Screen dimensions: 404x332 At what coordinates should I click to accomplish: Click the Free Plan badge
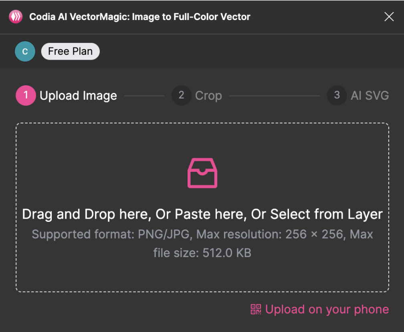tap(70, 51)
